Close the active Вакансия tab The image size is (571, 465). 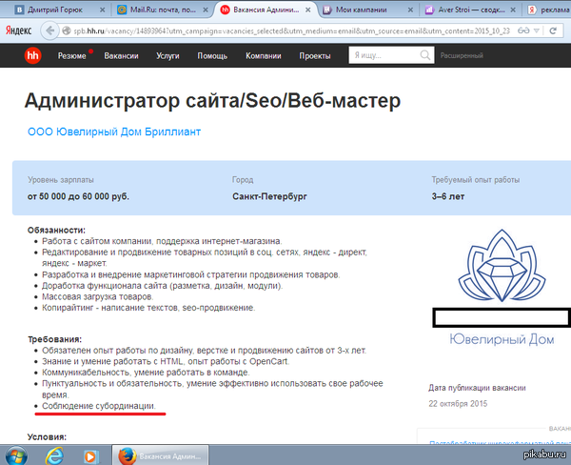tap(308, 10)
